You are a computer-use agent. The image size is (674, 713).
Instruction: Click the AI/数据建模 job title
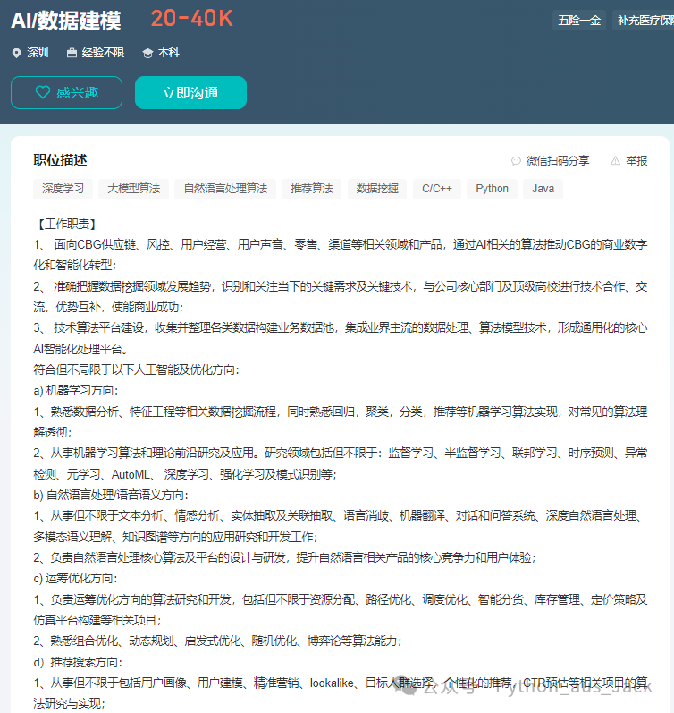coord(66,21)
